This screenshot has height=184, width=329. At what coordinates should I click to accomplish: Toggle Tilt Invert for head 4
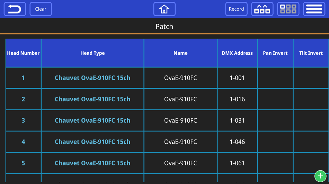(311, 142)
